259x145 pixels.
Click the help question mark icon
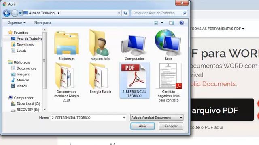click(182, 23)
